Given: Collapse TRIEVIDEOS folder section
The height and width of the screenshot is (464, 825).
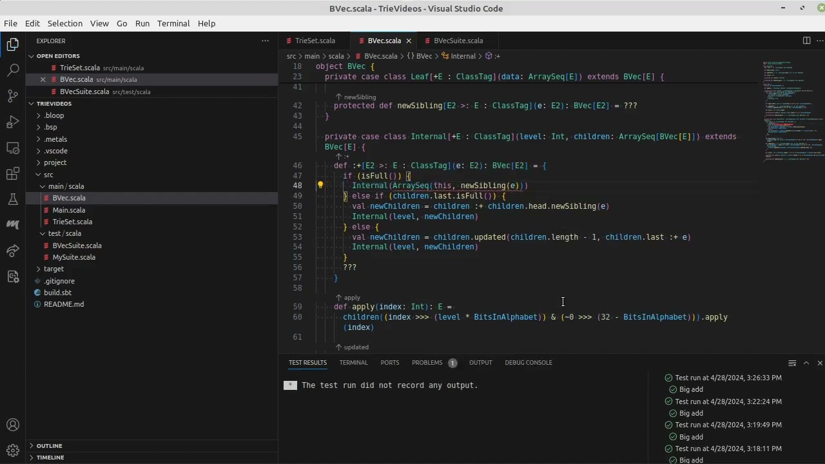Looking at the screenshot, I should pyautogui.click(x=54, y=103).
